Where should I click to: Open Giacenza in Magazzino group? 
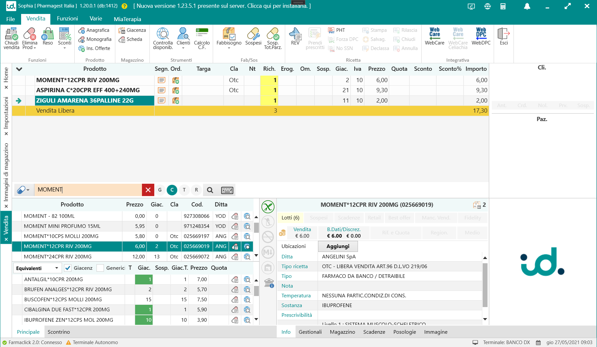point(132,30)
